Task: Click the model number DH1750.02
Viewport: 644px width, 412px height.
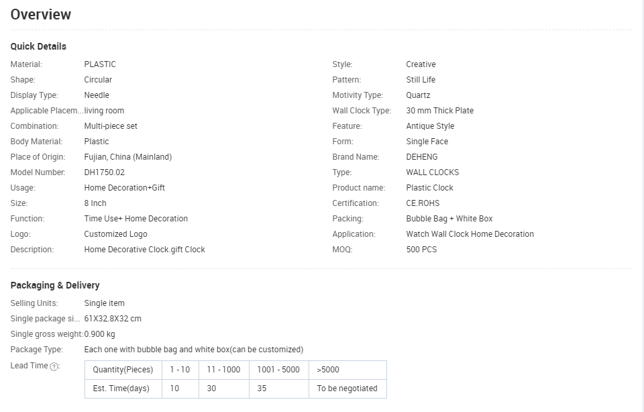Action: click(x=105, y=172)
